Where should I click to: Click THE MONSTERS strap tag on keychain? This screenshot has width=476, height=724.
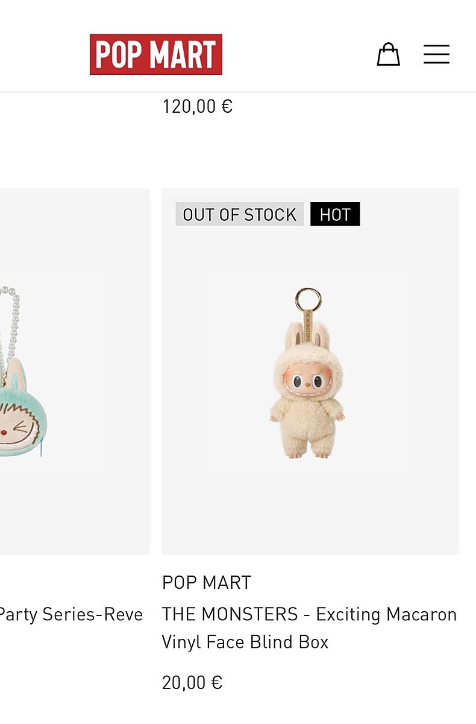click(x=307, y=326)
